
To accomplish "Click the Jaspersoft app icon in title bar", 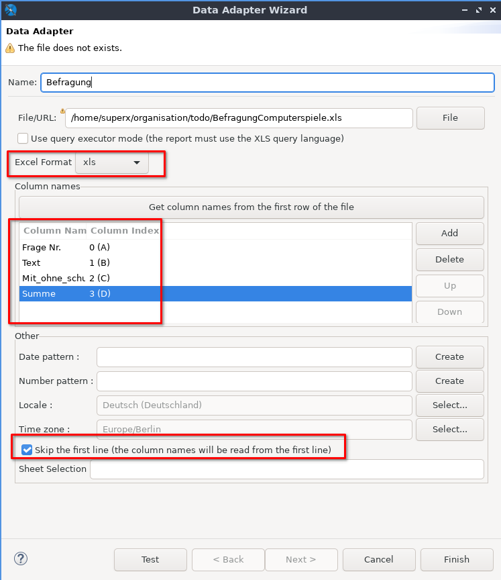I will (10, 9).
